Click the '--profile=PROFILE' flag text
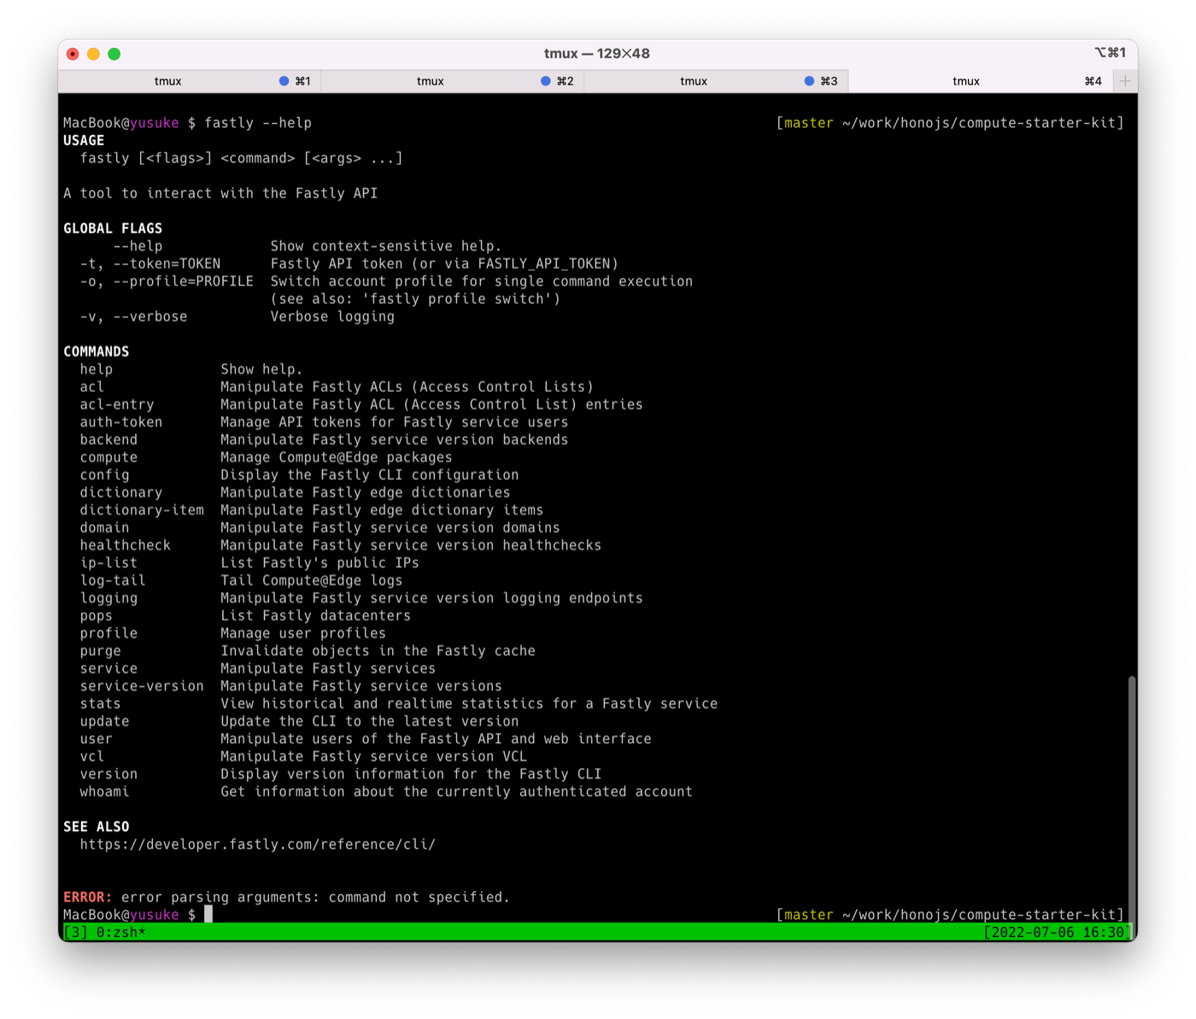This screenshot has height=1019, width=1196. [184, 282]
